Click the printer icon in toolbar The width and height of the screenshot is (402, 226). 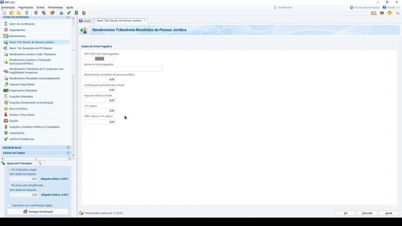click(x=61, y=13)
